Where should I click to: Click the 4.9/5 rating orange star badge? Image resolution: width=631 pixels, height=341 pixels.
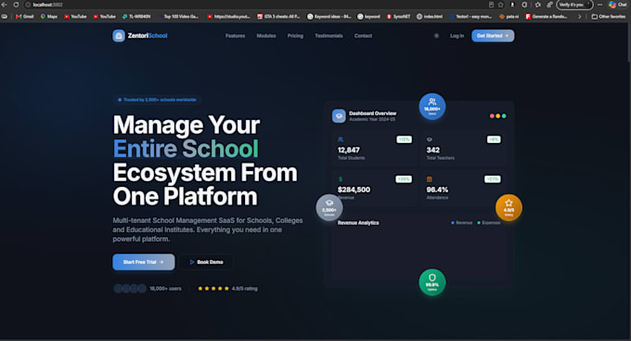509,207
